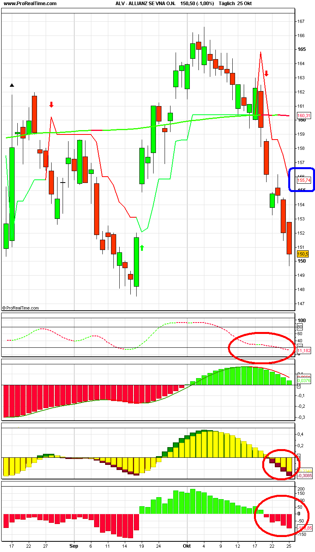Click the black upward triangle signal marker
The height and width of the screenshot is (552, 315).
12,85
